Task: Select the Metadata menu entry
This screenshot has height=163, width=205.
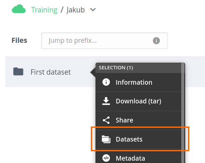Action: 130,158
